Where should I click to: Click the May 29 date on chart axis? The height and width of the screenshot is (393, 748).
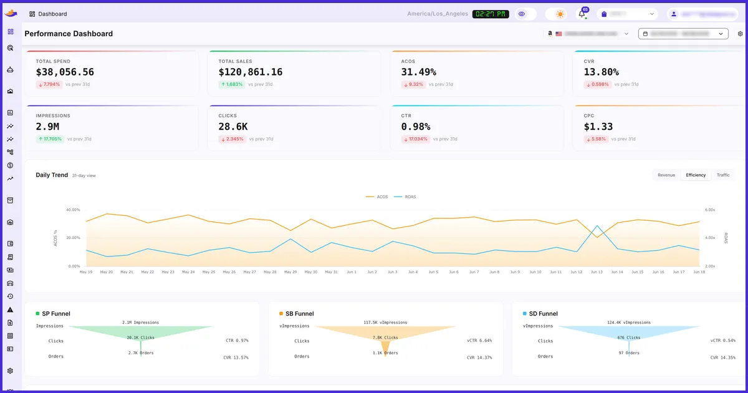[290, 272]
